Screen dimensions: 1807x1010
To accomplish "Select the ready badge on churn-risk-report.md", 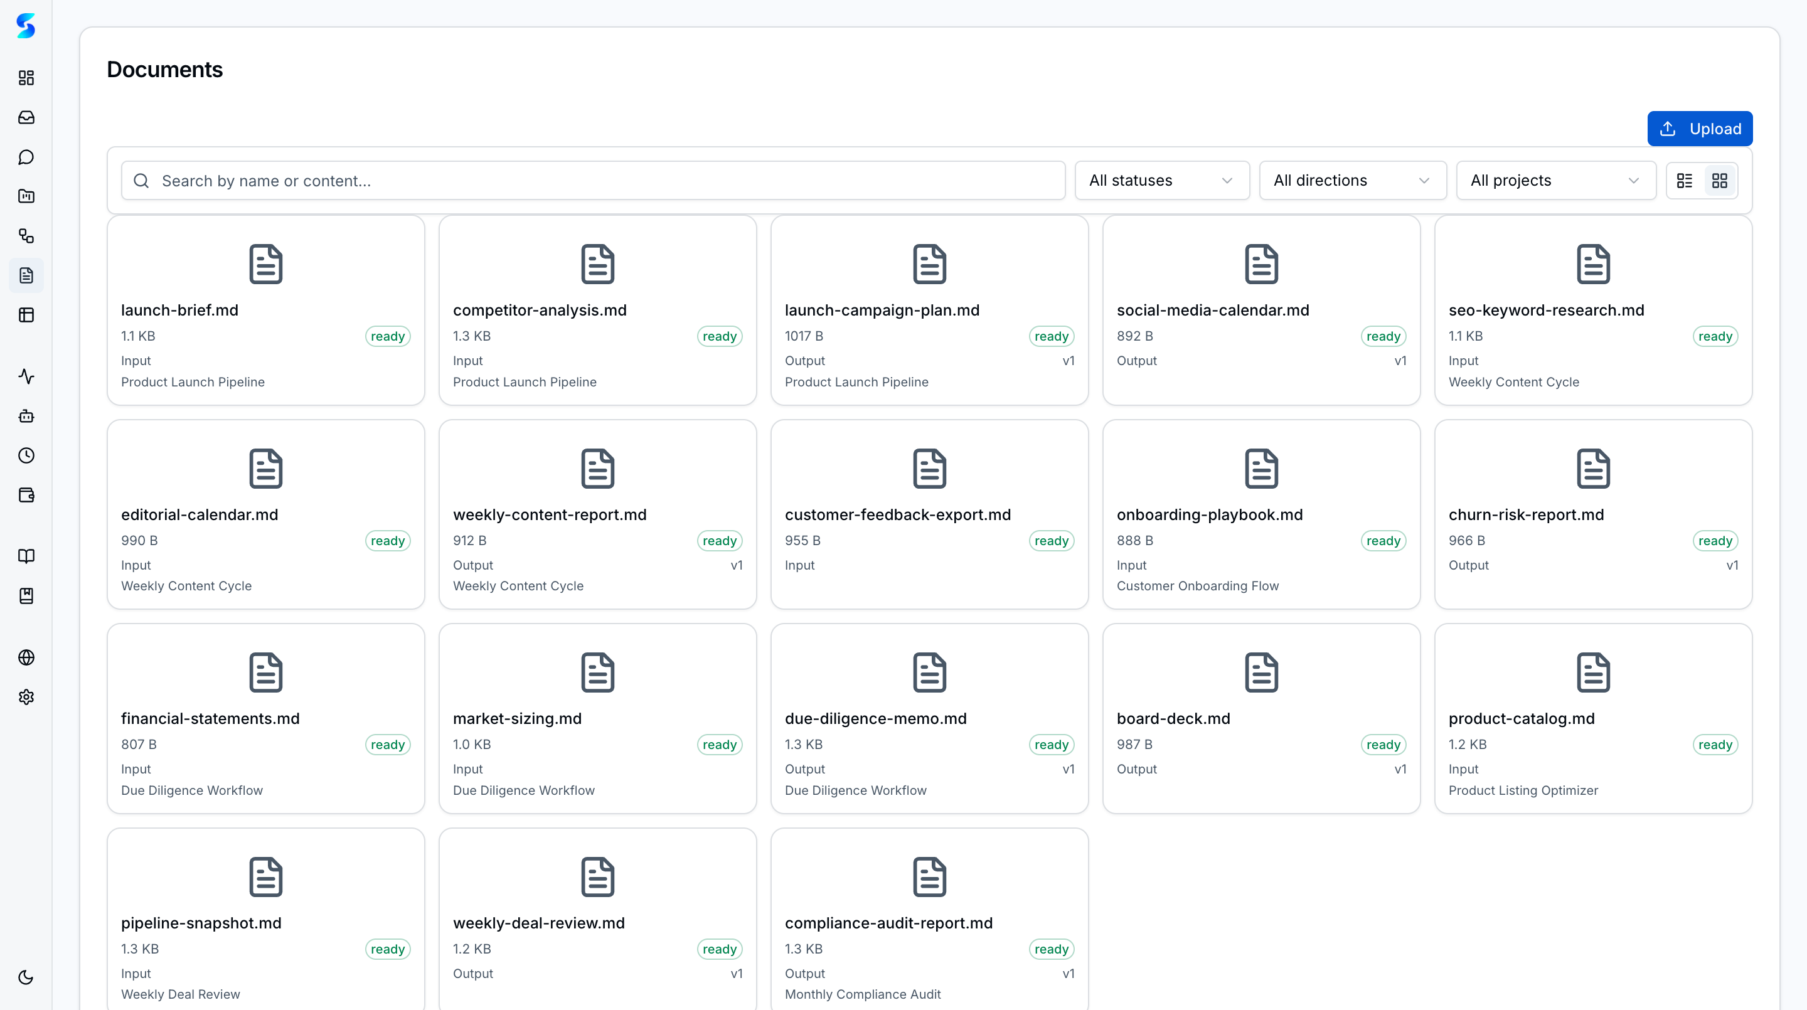I will click(1715, 540).
